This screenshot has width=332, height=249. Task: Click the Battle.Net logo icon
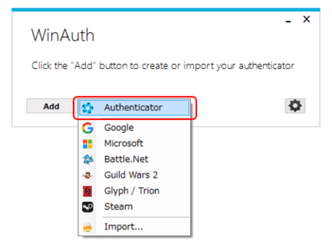tap(88, 159)
